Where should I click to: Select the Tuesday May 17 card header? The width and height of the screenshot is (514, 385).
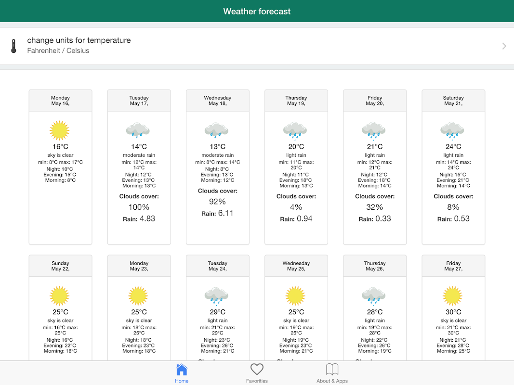tap(139, 101)
